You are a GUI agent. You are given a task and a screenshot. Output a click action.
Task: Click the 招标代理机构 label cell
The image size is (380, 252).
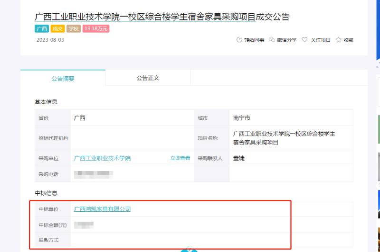53,138
